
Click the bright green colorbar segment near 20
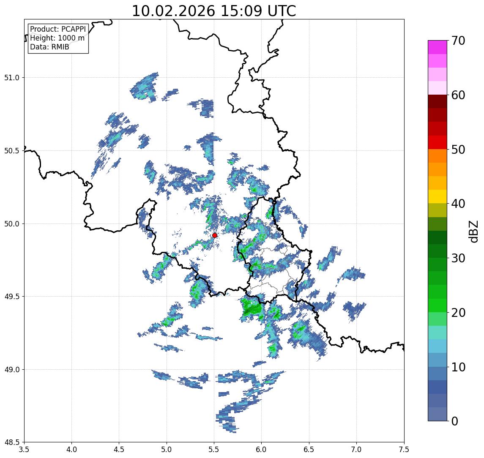tap(438, 305)
